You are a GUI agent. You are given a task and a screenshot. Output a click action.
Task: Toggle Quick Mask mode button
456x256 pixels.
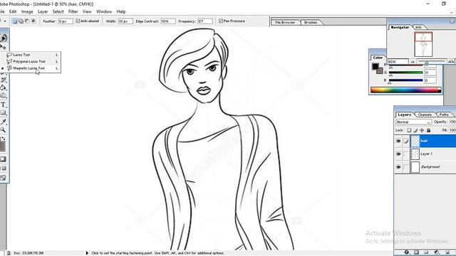[x=3, y=159]
